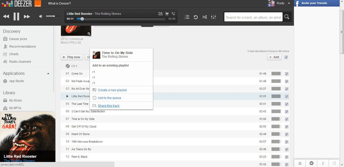The width and height of the screenshot is (344, 167).
Task: Toggle checkbox for Come On track
Action: [287, 74]
